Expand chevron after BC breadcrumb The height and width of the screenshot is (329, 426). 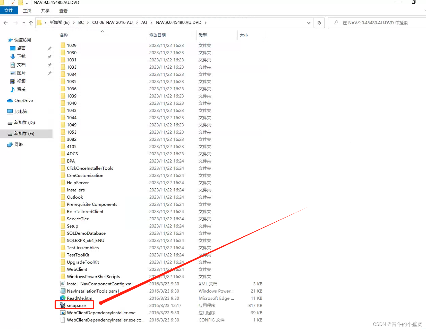click(x=88, y=23)
